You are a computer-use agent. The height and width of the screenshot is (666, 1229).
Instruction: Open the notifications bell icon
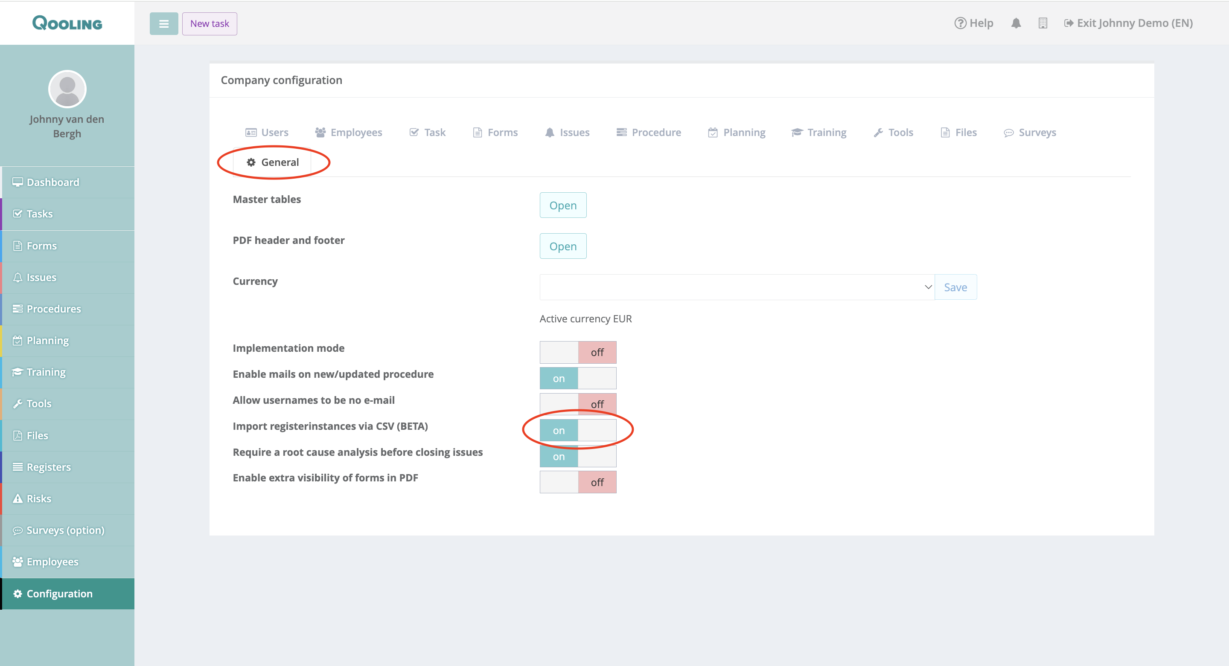(1016, 23)
